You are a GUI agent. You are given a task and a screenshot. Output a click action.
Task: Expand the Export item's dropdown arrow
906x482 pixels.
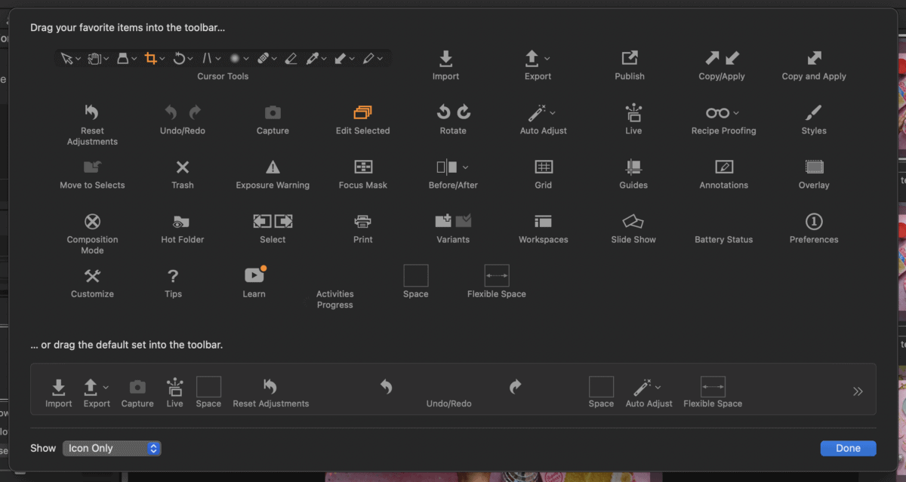(x=547, y=58)
